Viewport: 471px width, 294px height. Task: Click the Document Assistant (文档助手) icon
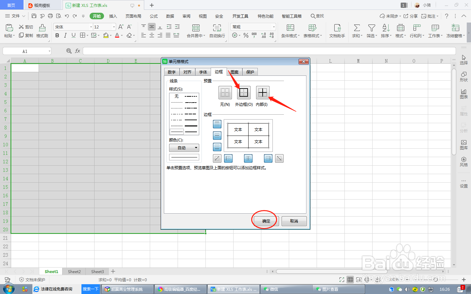[x=337, y=28]
